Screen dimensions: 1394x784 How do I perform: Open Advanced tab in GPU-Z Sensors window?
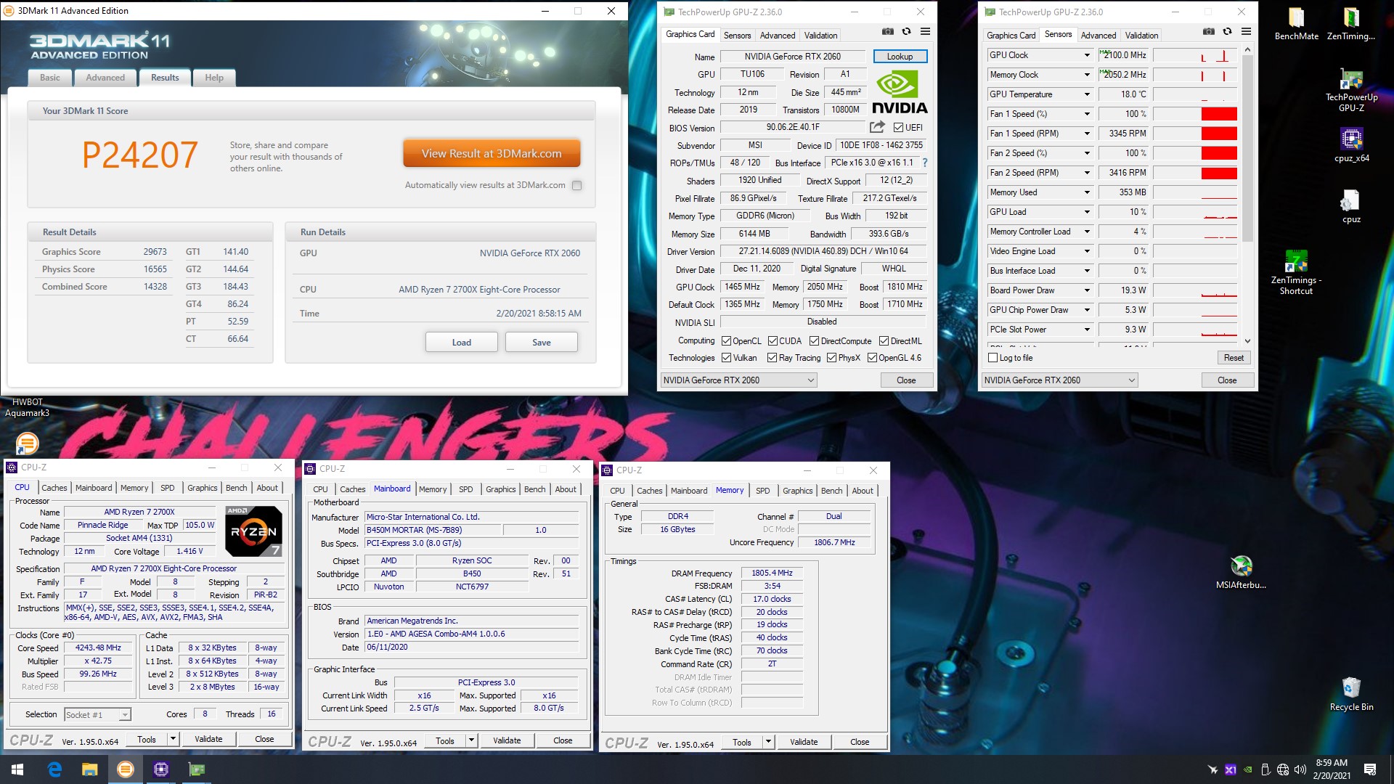click(1098, 35)
